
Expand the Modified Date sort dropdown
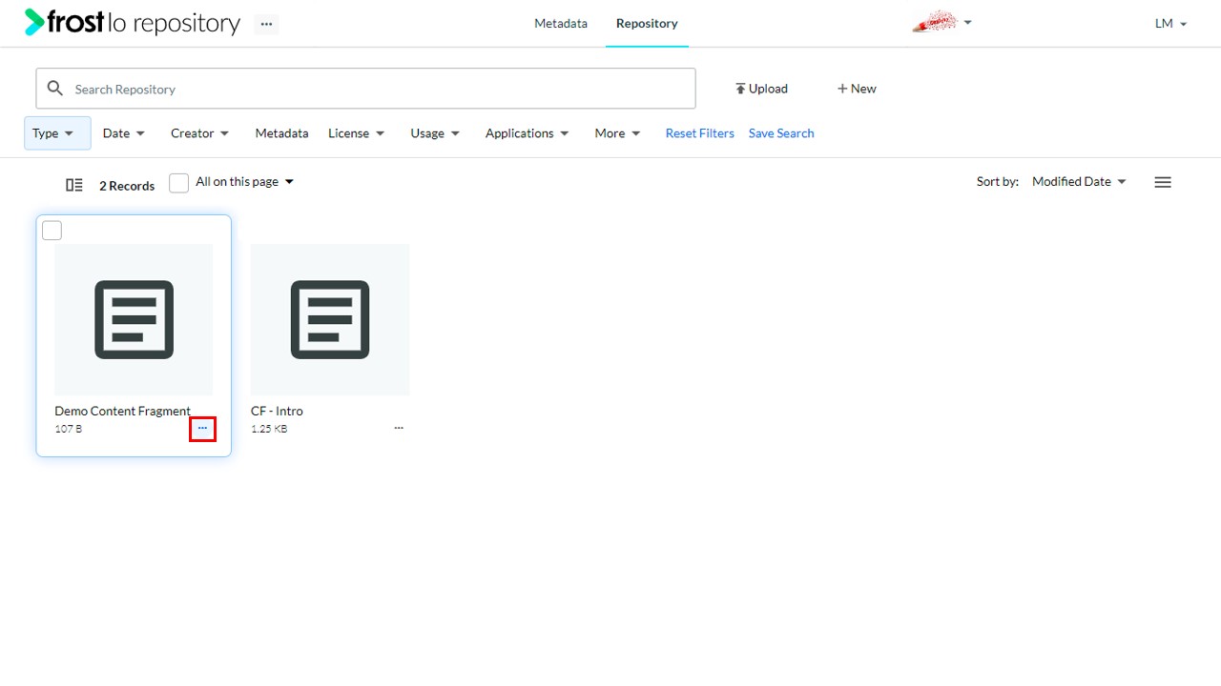(x=1079, y=181)
